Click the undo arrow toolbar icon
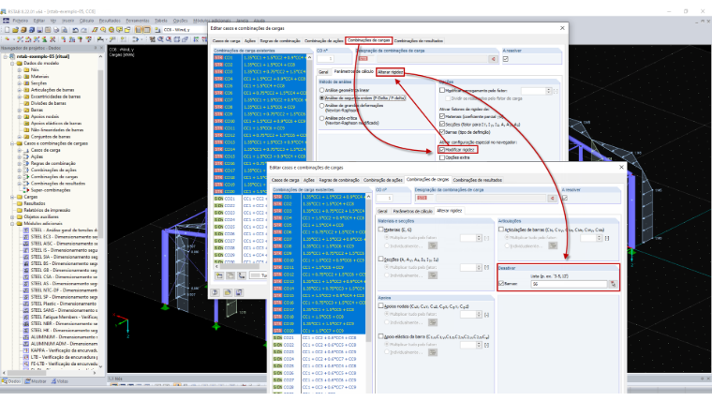 (75, 30)
